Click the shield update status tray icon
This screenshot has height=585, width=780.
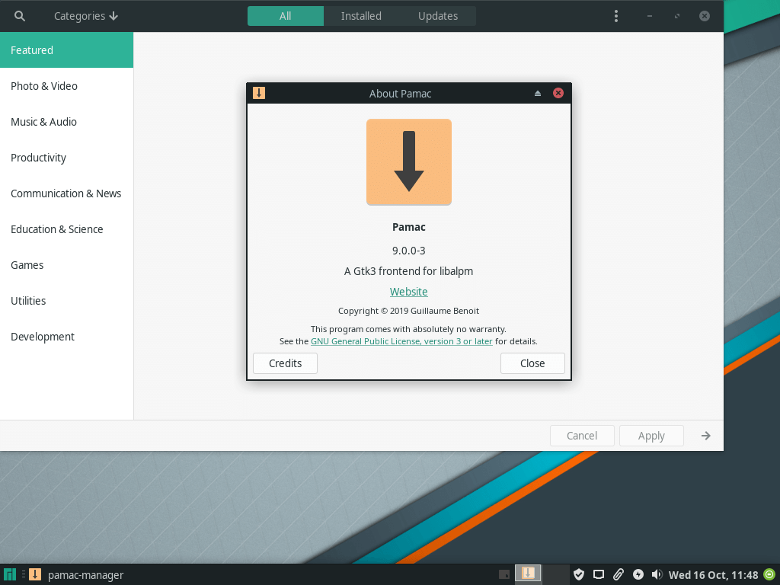(579, 574)
